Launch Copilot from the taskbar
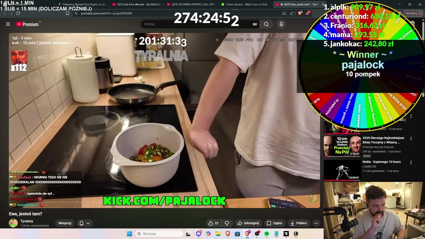This screenshot has width=425, height=239. (208, 234)
